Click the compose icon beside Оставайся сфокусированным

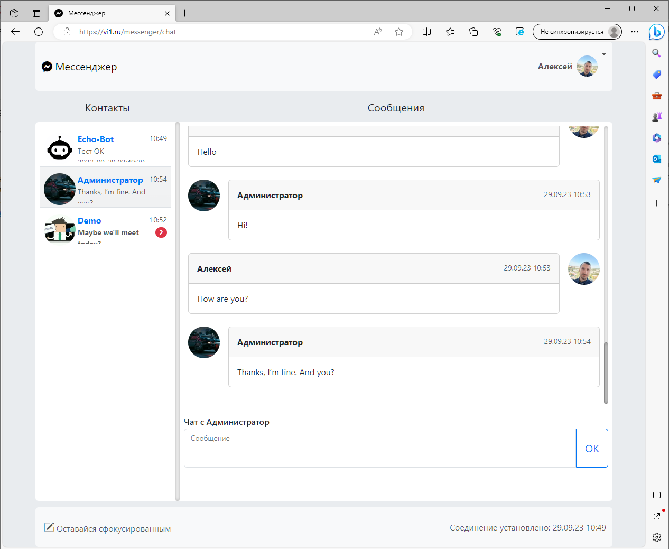[x=49, y=527]
